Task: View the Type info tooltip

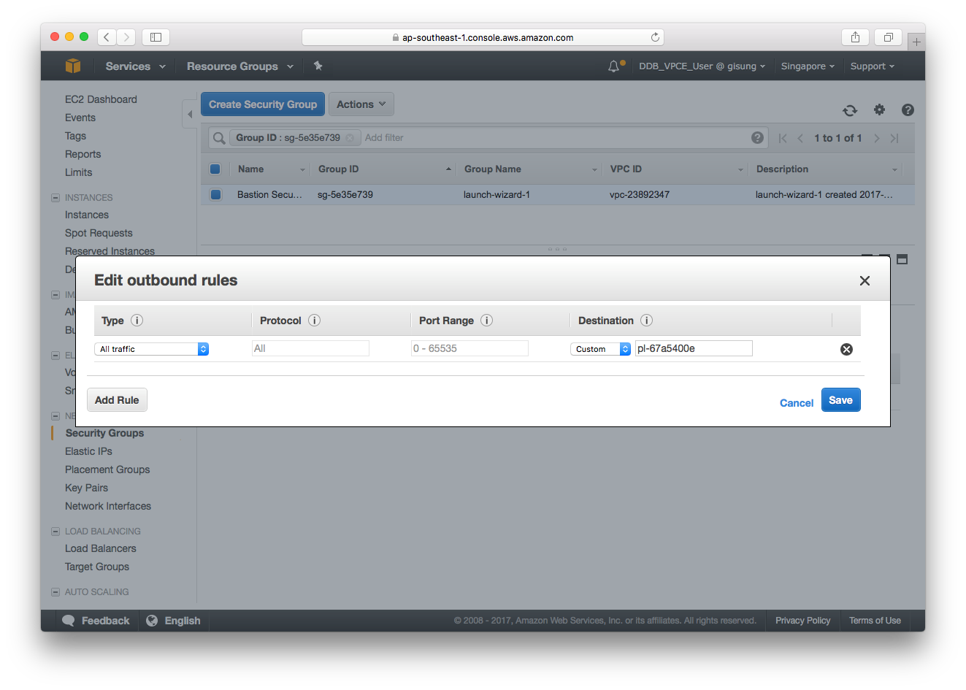Action: (136, 320)
